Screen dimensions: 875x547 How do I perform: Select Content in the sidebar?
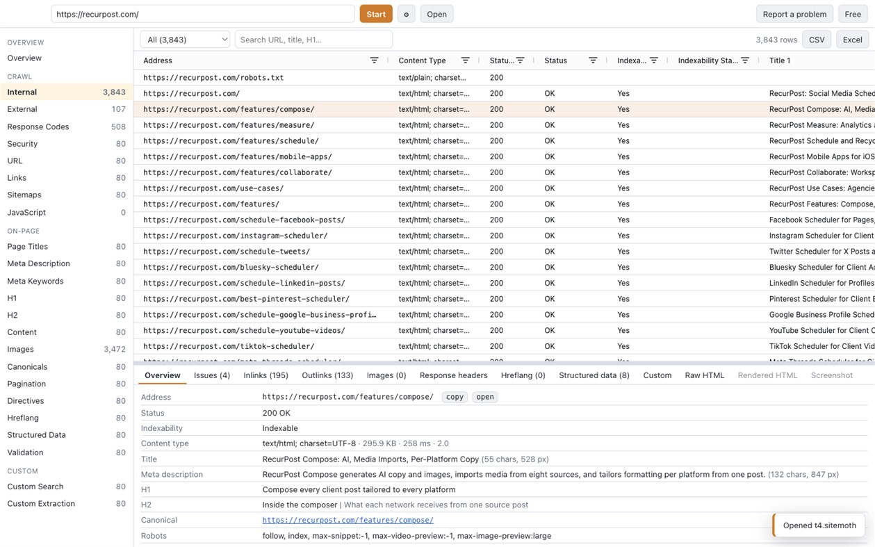67,332
